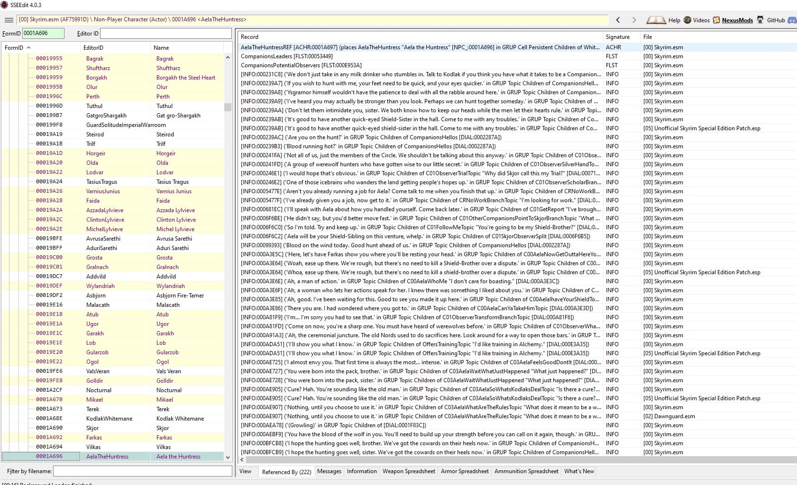
Task: Click the Filter by filename field
Action: click(x=143, y=471)
